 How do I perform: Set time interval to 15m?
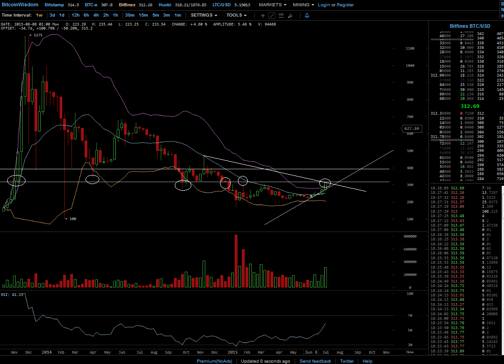coord(144,15)
